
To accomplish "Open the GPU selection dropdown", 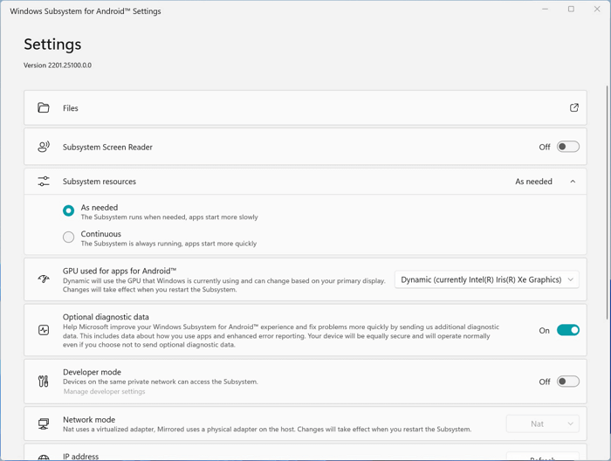I will click(x=487, y=279).
